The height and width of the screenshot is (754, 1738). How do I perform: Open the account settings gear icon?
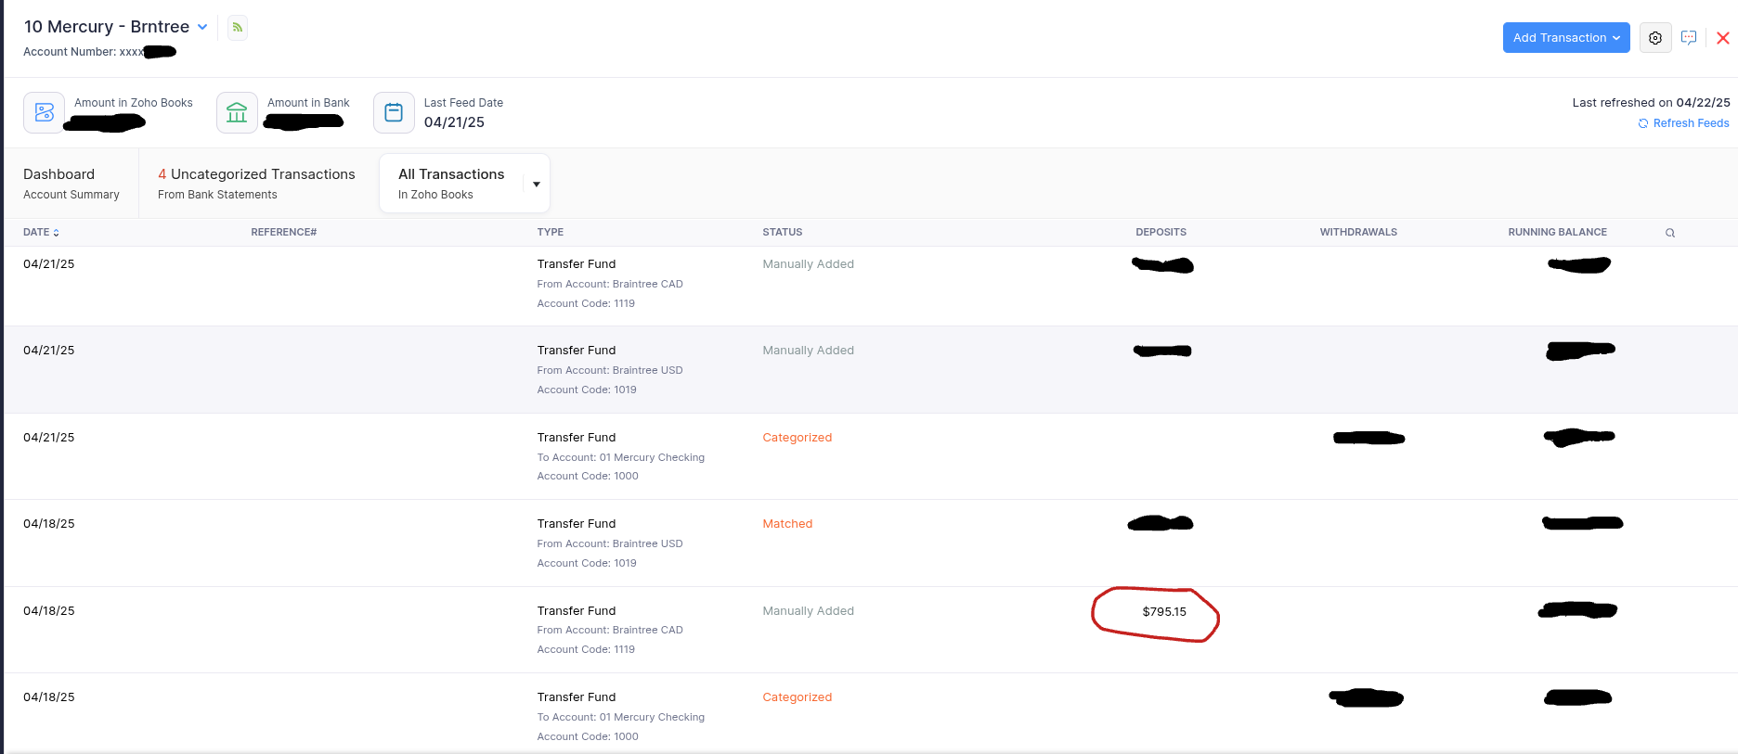click(1655, 38)
